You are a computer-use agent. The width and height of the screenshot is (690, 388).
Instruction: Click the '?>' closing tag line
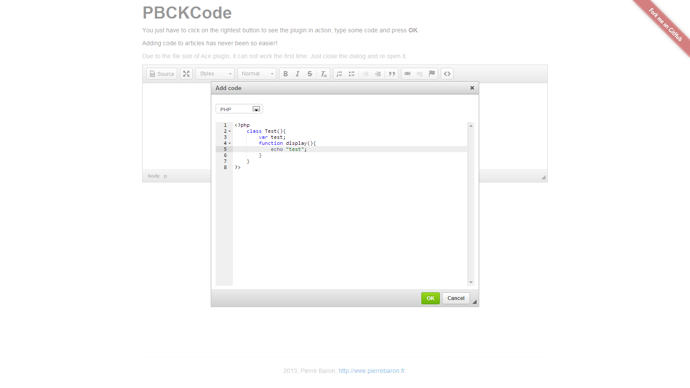[238, 167]
